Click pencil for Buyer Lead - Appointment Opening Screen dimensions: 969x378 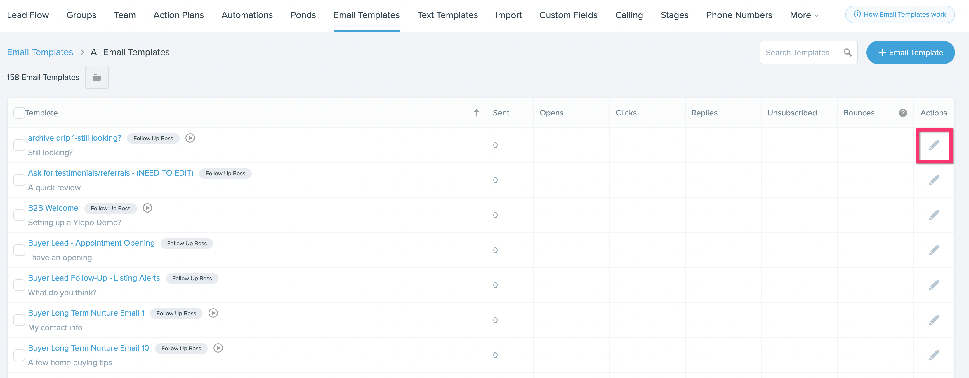tap(934, 250)
